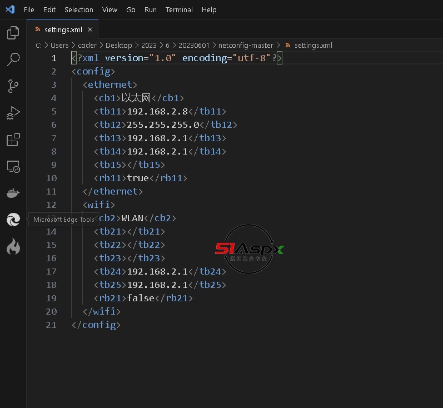
Task: Open the Search view
Action: coord(13,59)
